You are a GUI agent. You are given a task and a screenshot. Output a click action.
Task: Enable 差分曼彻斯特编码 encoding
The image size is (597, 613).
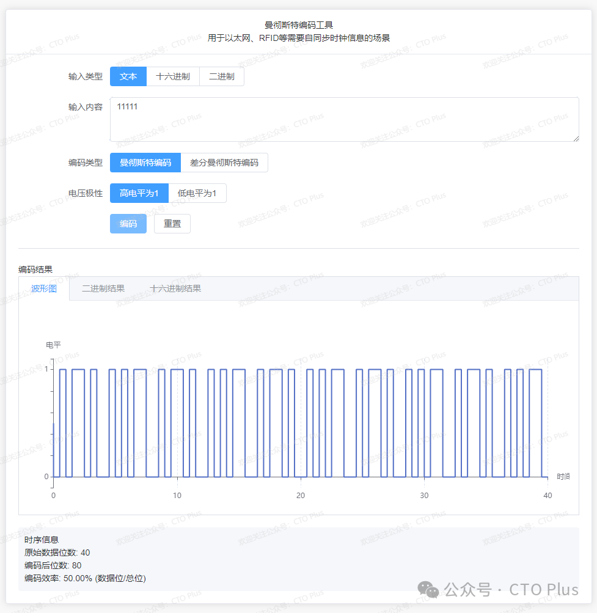(x=225, y=162)
